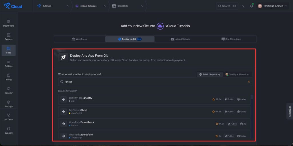The width and height of the screenshot is (293, 146).
Task: Switch to the Upload Website tab
Action: [181, 39]
